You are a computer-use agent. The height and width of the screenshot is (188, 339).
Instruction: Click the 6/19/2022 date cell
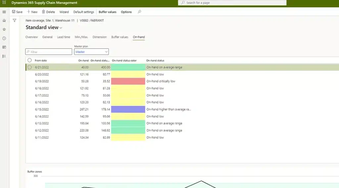click(42, 81)
